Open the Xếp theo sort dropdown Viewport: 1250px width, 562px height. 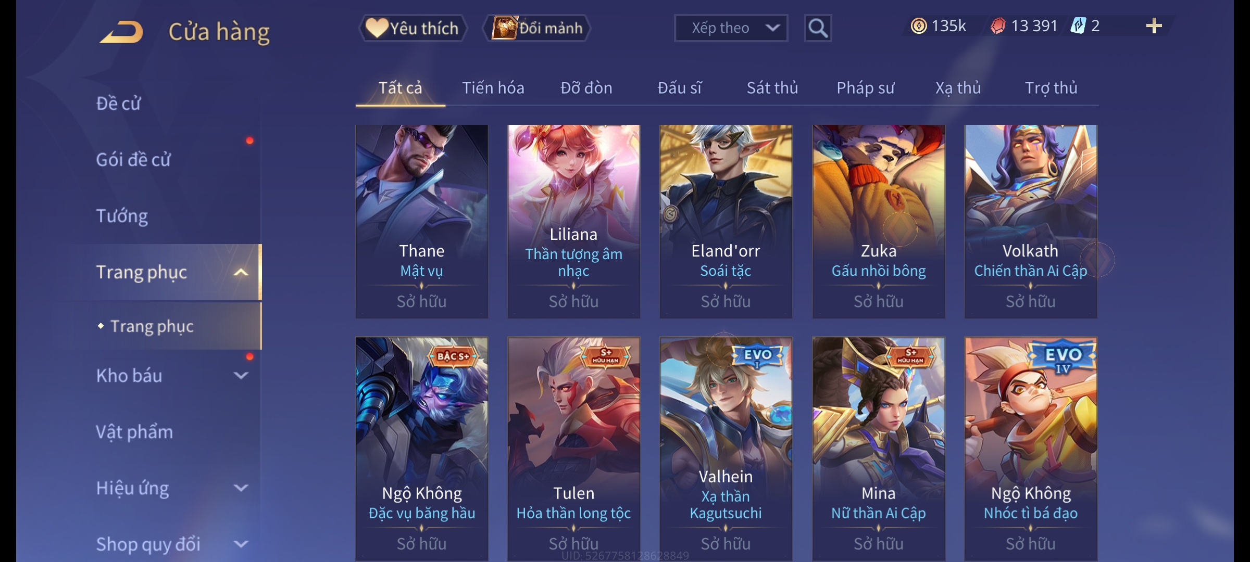pos(731,28)
